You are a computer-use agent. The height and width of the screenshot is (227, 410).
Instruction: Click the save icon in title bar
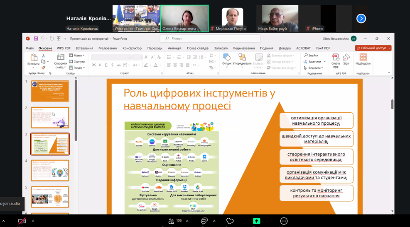(36, 39)
